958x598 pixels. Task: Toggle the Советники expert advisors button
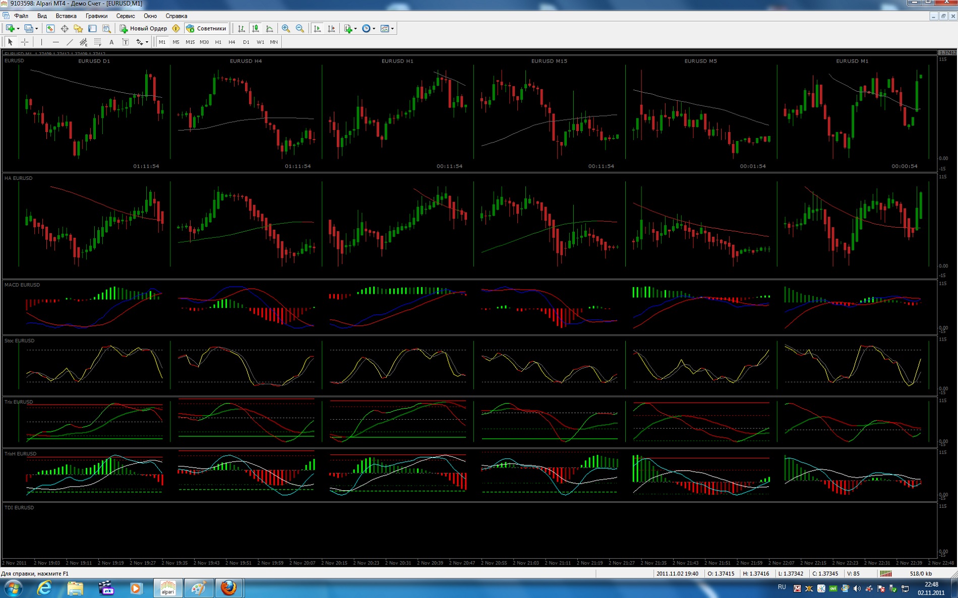tap(206, 28)
